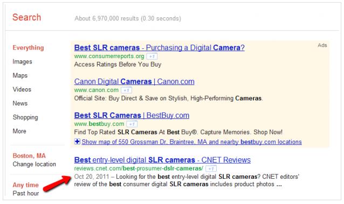Open the CNET Reviews entry-level SLR result

click(x=162, y=160)
